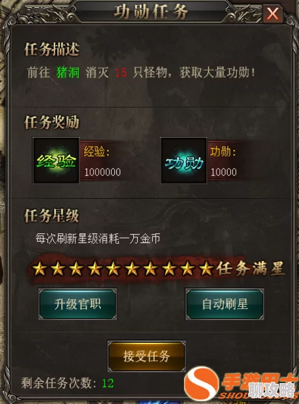Click the 功勋任务 title bar text
The width and height of the screenshot is (299, 404).
(151, 12)
